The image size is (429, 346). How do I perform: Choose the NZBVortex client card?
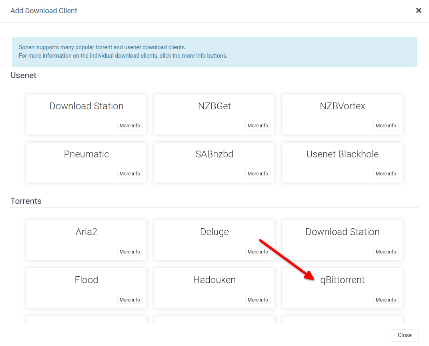[x=342, y=115]
